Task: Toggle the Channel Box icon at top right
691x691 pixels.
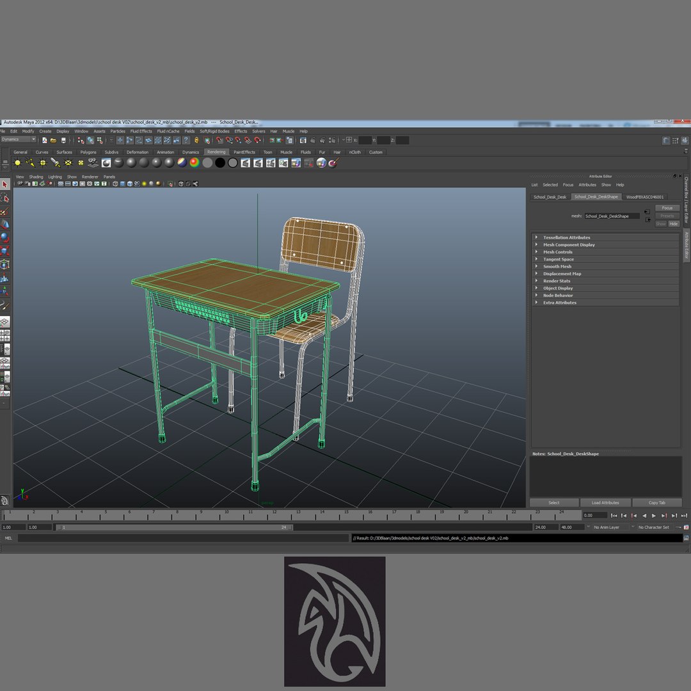Action: click(685, 141)
